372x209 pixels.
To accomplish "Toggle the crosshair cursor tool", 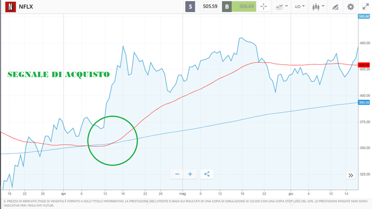I will pos(264,6).
